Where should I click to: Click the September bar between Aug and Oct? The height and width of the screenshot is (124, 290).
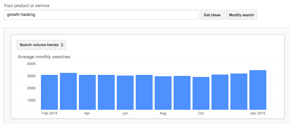[x=182, y=93]
